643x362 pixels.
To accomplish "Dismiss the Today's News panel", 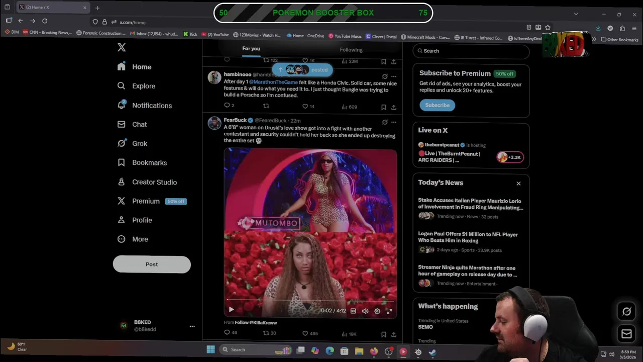I will click(x=518, y=184).
